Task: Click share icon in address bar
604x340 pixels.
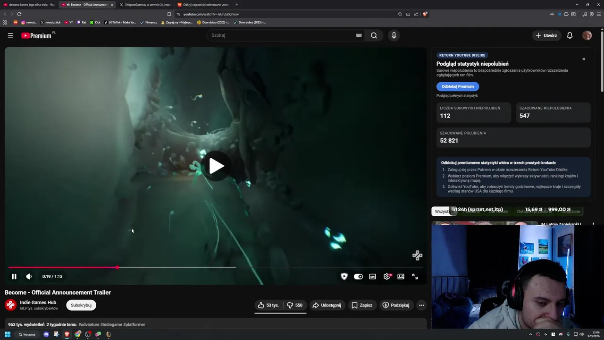Action: coord(416,14)
